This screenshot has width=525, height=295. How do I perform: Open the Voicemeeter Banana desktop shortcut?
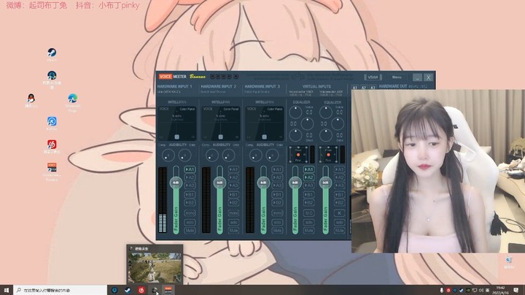coord(52,172)
